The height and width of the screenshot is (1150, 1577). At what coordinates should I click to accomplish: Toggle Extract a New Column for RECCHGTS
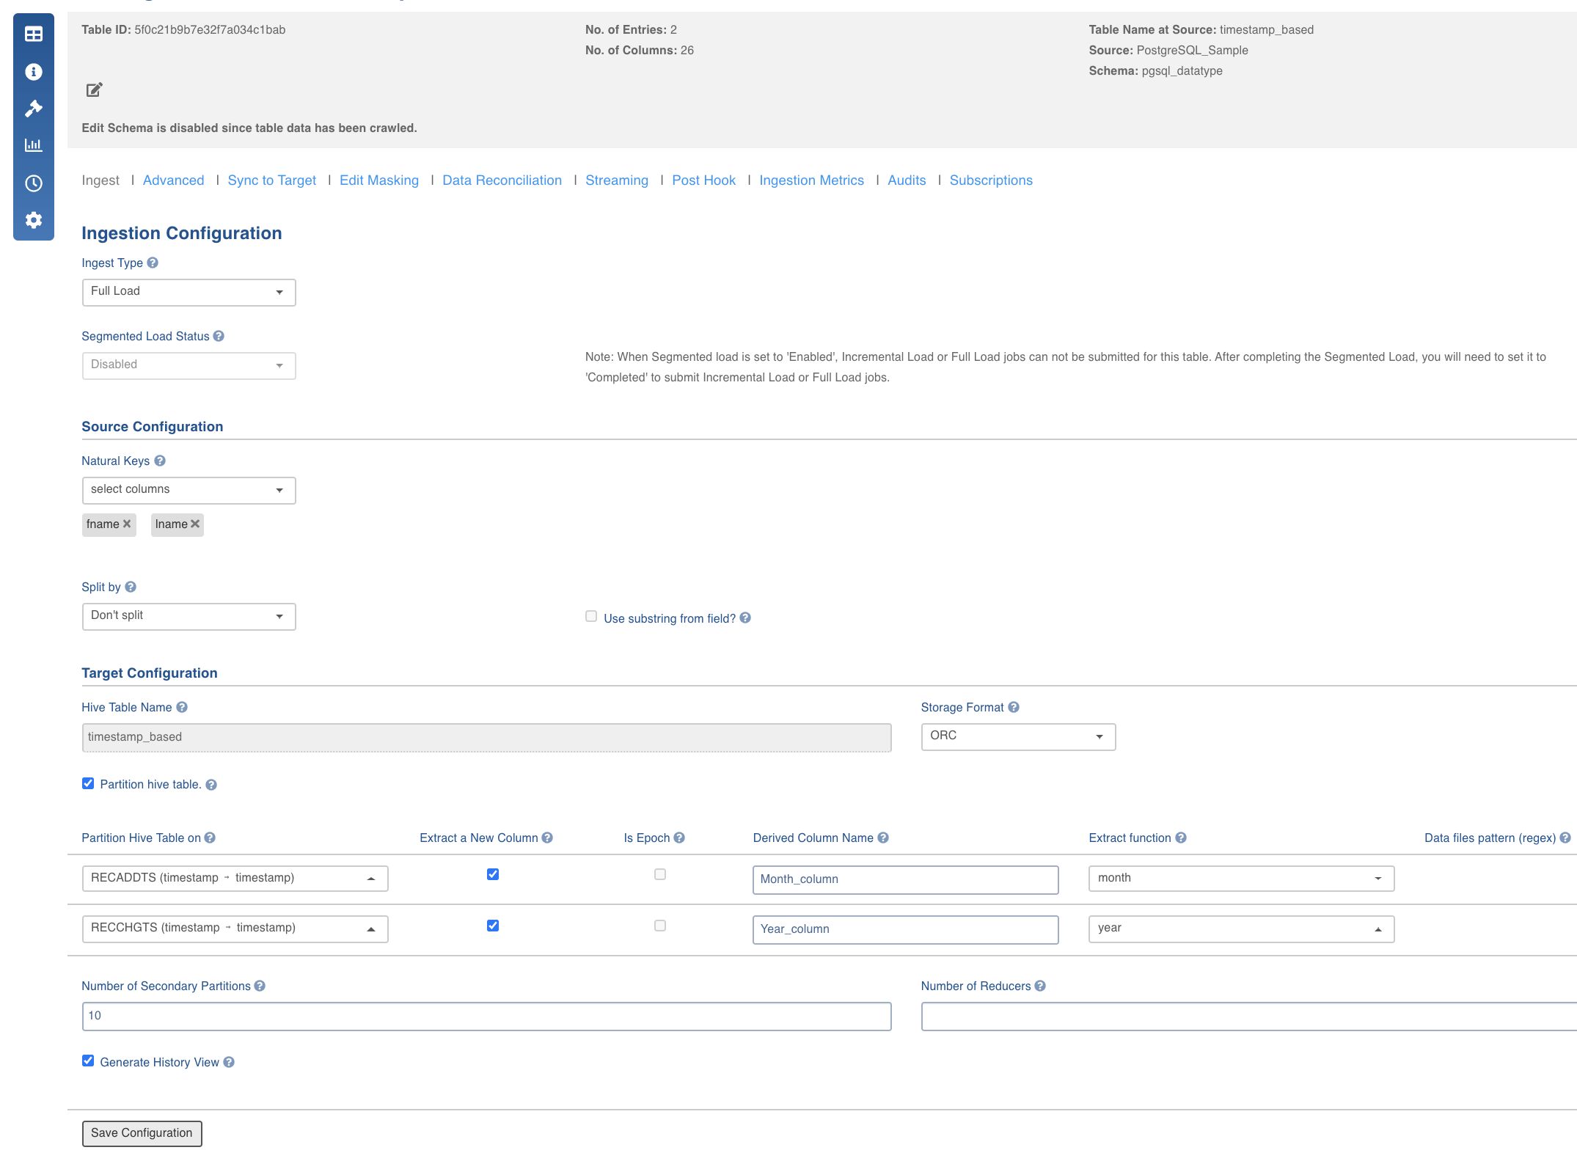[x=493, y=926]
